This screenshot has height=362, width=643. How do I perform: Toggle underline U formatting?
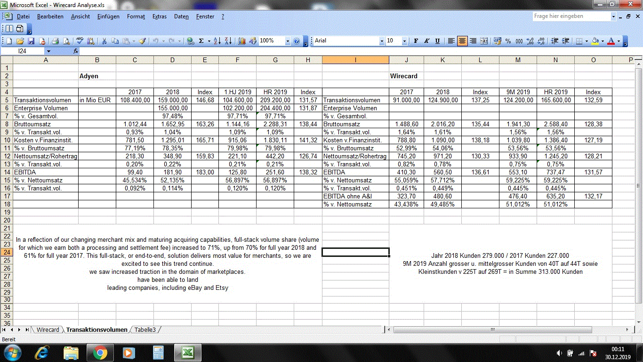point(437,41)
